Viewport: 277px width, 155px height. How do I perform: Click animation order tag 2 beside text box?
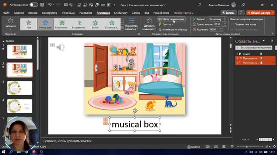106,119
